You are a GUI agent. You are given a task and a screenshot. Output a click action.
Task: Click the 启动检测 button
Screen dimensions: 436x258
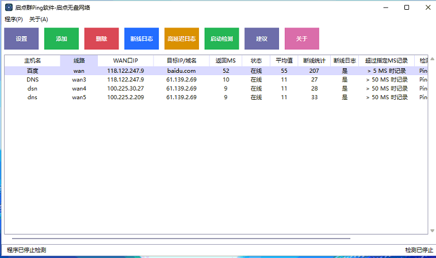[221, 38]
